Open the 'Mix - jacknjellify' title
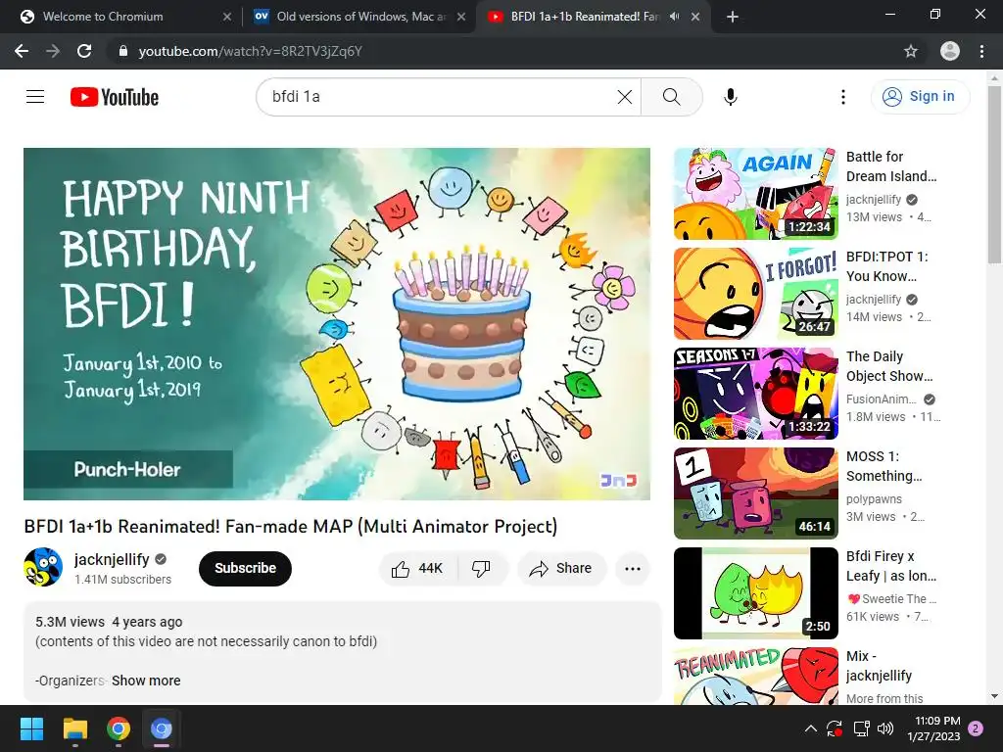The height and width of the screenshot is (752, 1003). pyautogui.click(x=879, y=666)
